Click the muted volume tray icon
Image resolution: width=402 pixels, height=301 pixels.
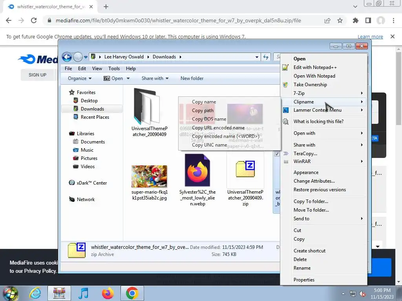362,294
